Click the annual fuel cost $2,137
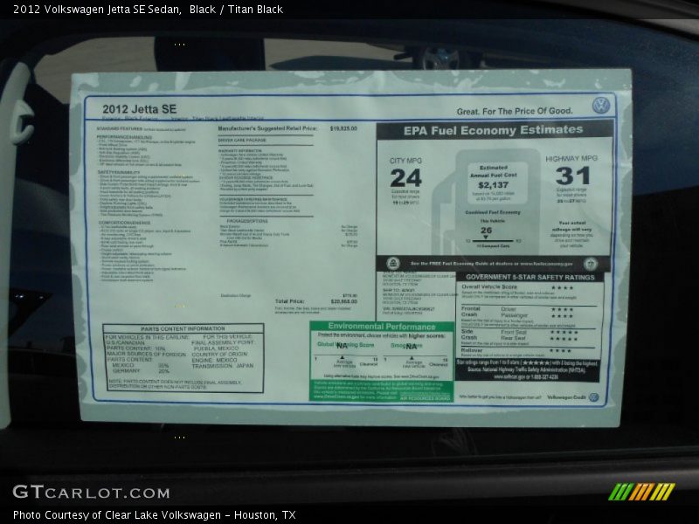Viewport: 699px width, 524px height. (493, 185)
